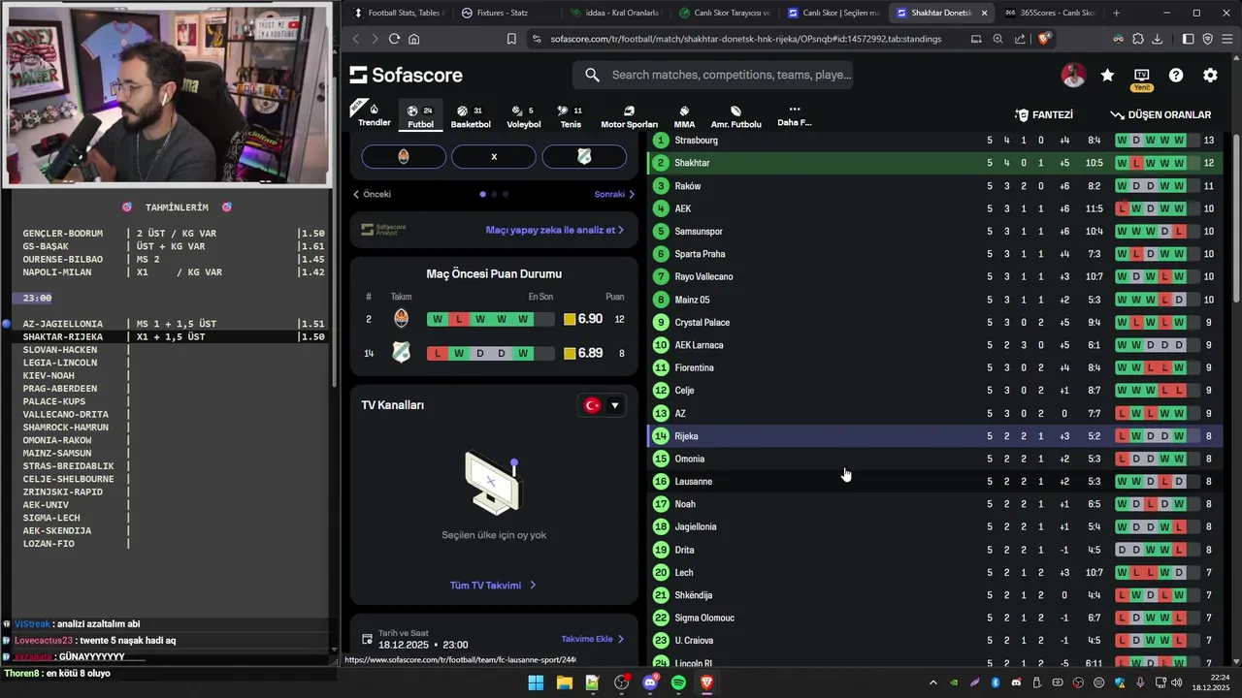1242x698 pixels.
Task: Show hidden icons in system tray
Action: [933, 682]
